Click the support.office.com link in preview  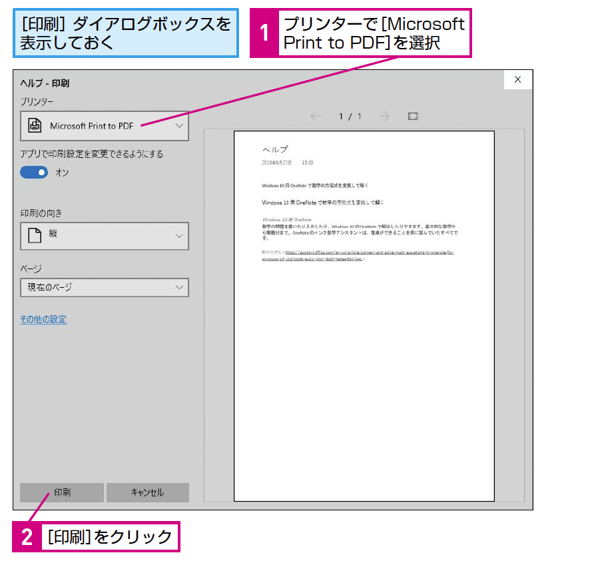point(358,256)
